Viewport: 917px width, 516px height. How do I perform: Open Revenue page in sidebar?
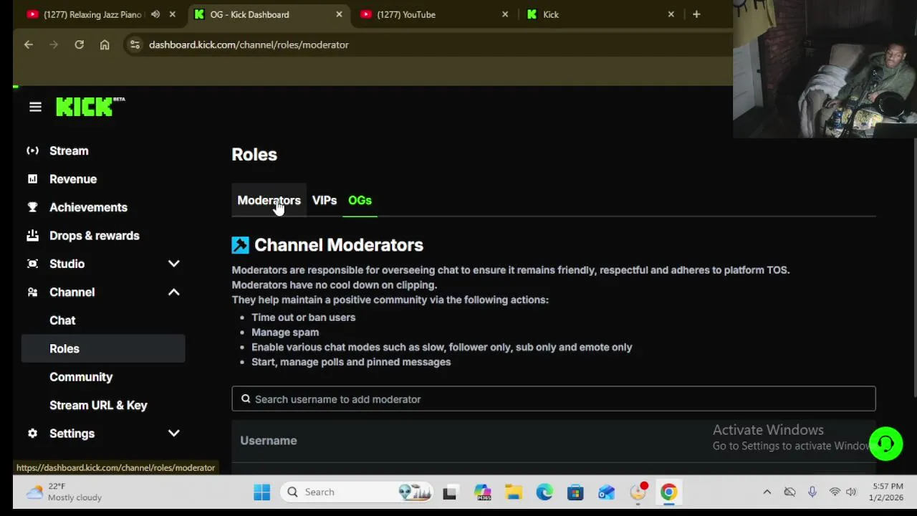coord(73,179)
